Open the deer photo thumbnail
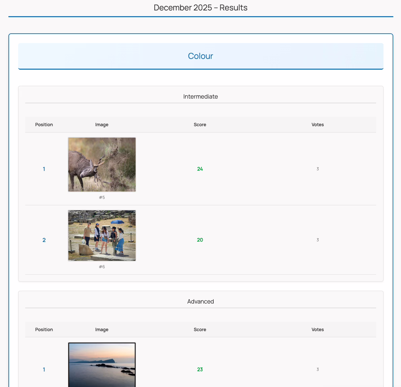 coord(102,165)
